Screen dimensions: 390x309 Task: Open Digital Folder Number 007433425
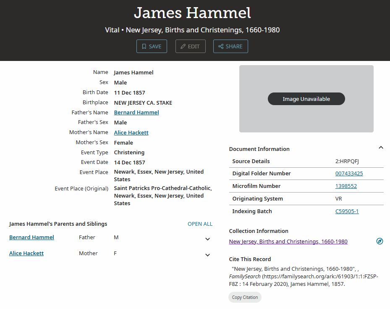click(349, 173)
